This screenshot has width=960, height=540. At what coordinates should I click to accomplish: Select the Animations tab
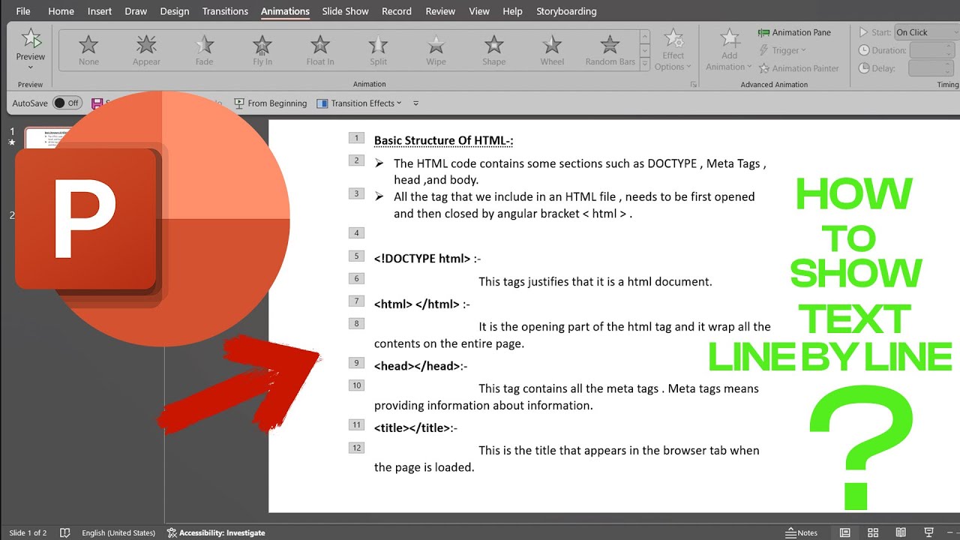pyautogui.click(x=285, y=11)
